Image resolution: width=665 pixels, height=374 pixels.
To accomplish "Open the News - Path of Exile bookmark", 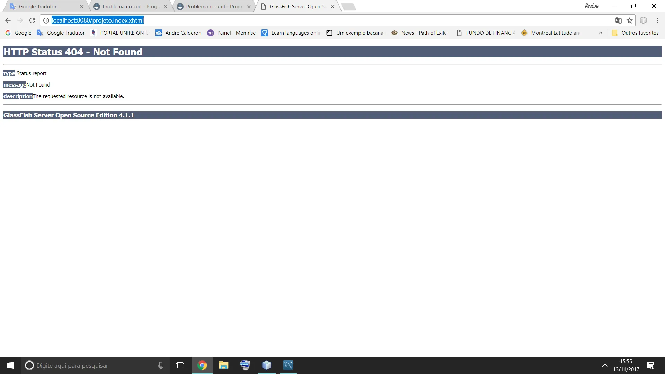I will coord(420,33).
